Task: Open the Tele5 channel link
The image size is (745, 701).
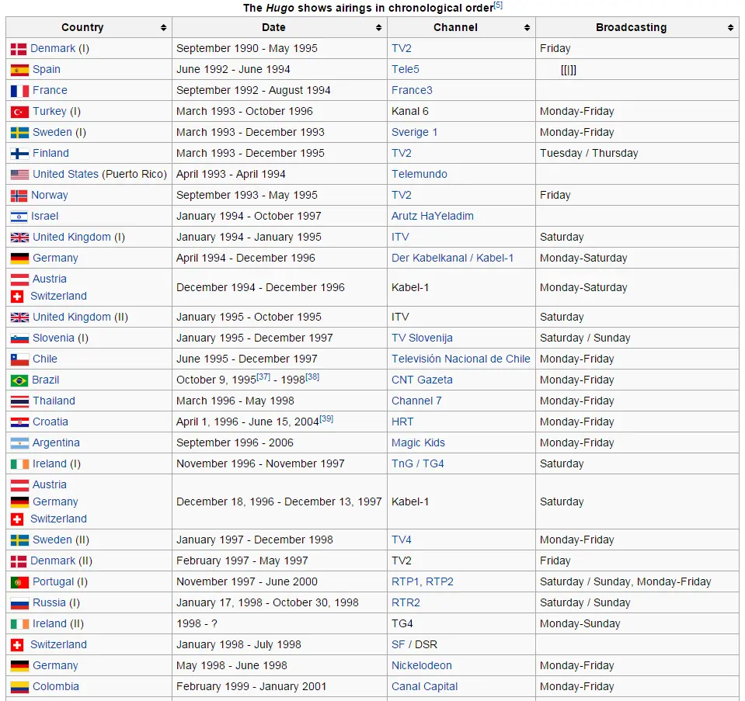Action: (x=406, y=69)
